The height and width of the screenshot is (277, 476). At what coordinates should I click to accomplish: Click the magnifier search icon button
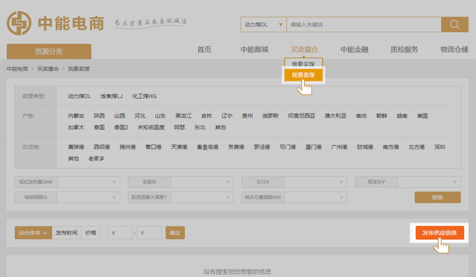pyautogui.click(x=454, y=24)
